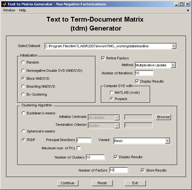Open the Termination Criterion dropdown
The image size is (192, 190).
[x=104, y=126]
